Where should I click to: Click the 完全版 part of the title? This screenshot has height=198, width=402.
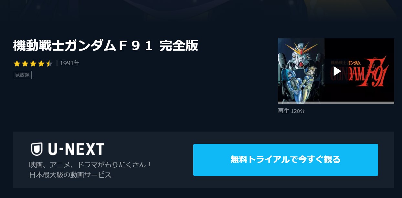tap(179, 46)
